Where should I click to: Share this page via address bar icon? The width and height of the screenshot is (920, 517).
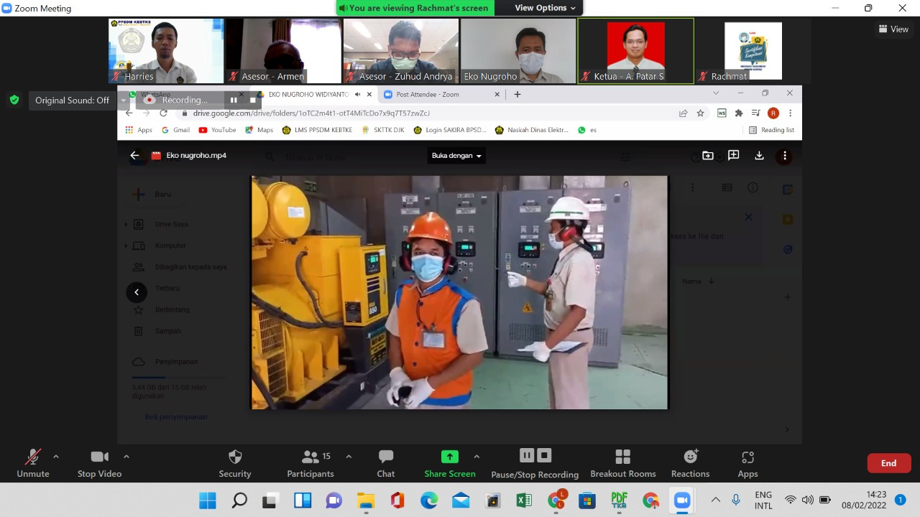[684, 113]
